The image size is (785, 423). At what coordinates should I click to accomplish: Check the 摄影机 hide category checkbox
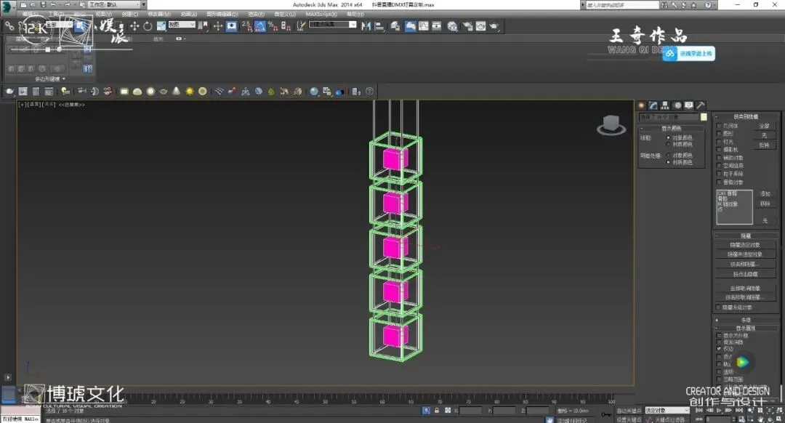click(x=719, y=150)
